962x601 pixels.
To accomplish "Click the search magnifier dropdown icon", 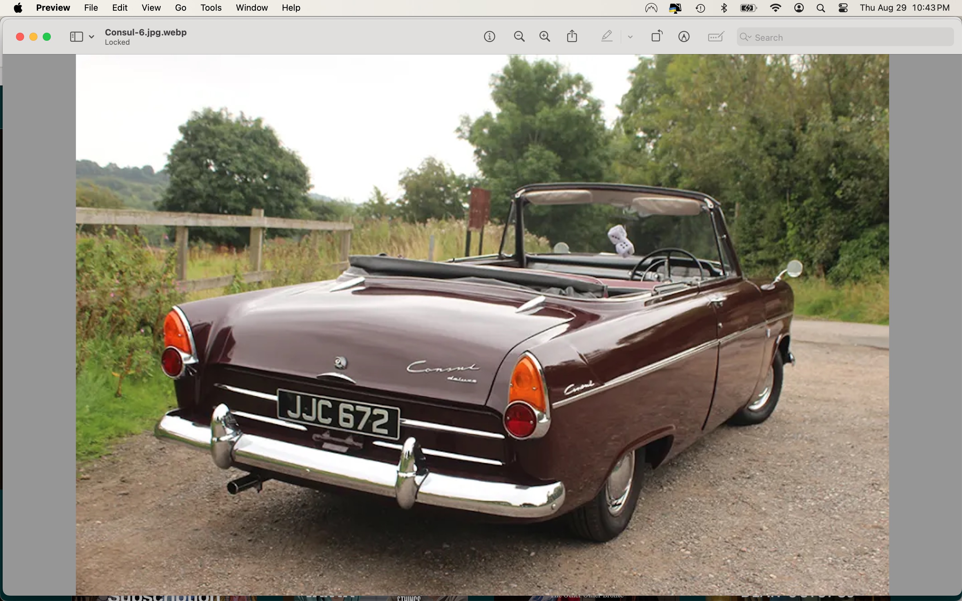I will 745,37.
